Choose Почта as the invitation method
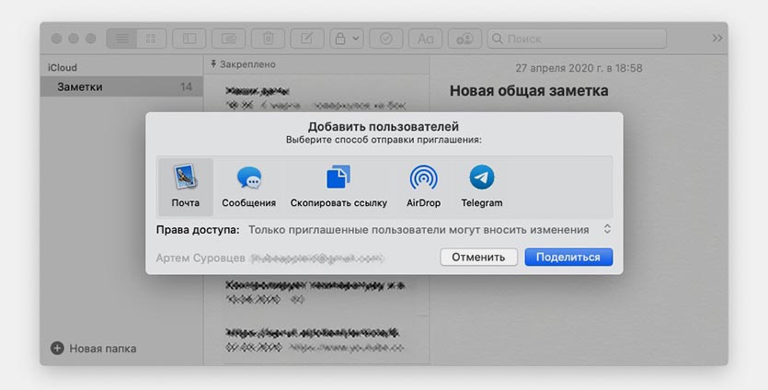This screenshot has height=390, width=768. pos(186,187)
